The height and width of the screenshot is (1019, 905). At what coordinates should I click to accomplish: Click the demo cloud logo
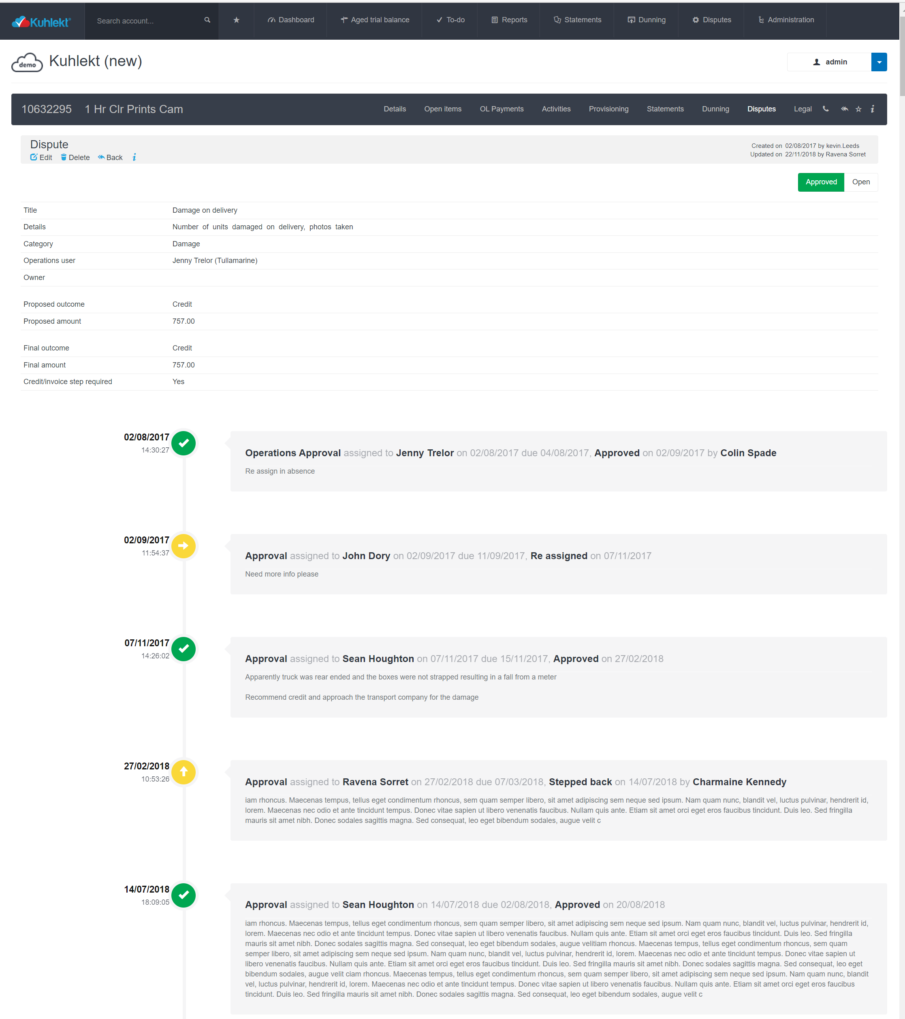(27, 62)
